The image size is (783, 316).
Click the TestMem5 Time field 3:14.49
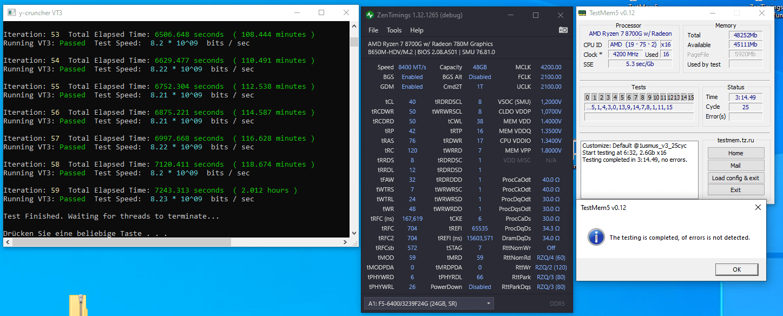coord(746,97)
